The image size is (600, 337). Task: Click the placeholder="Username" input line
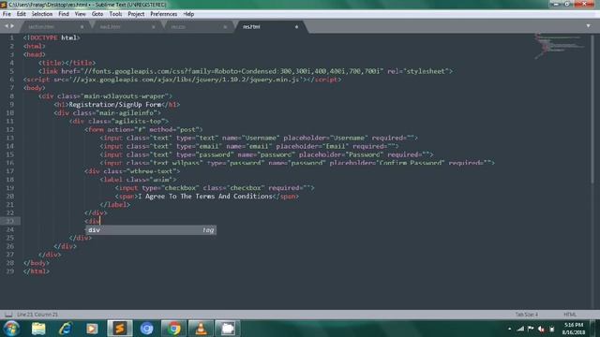tap(259, 138)
